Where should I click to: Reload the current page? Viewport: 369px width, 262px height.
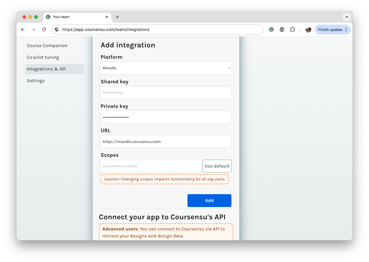[x=44, y=30]
